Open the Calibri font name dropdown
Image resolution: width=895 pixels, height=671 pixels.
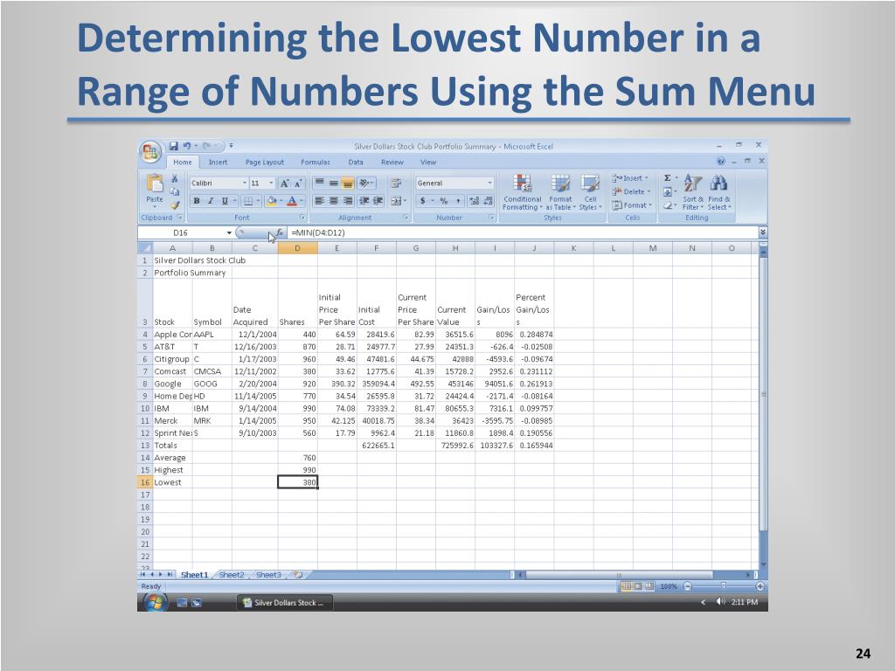(x=245, y=183)
